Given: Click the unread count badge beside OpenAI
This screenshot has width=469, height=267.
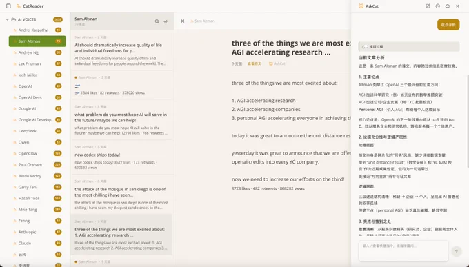Looking at the screenshot, I should [59, 86].
